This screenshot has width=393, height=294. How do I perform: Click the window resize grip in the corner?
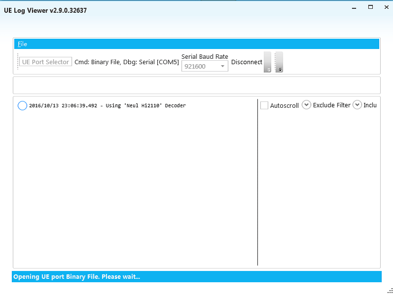point(390,291)
